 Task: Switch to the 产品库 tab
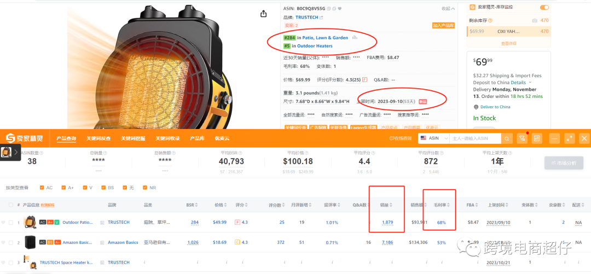[197, 138]
